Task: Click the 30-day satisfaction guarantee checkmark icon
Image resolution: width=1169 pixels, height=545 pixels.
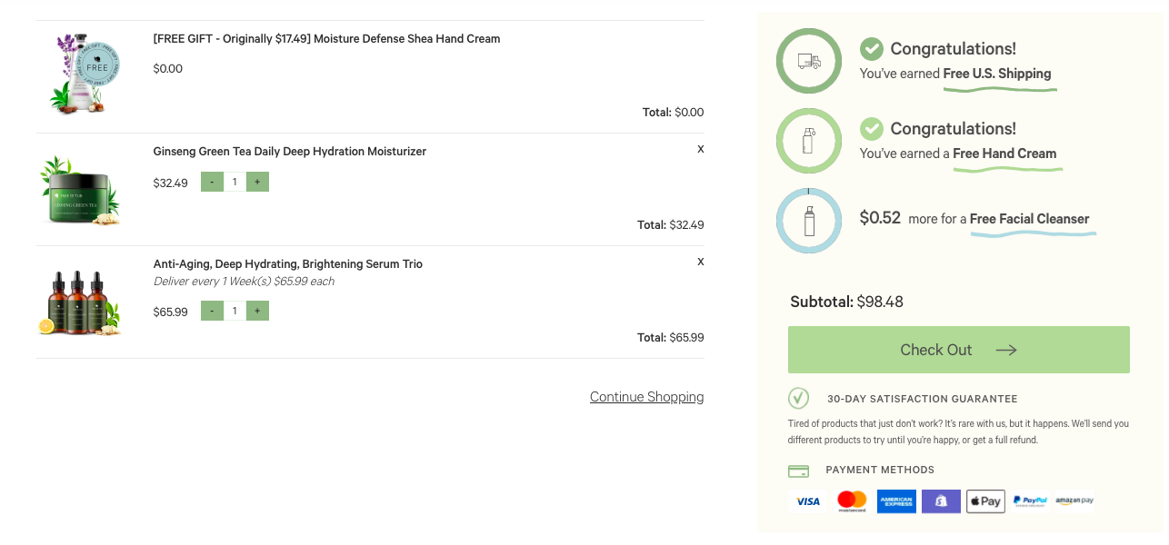Action: click(798, 398)
